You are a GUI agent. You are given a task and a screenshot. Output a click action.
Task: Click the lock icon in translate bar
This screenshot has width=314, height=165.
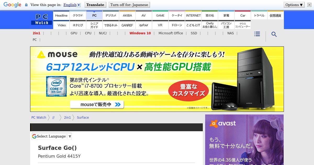26,5
